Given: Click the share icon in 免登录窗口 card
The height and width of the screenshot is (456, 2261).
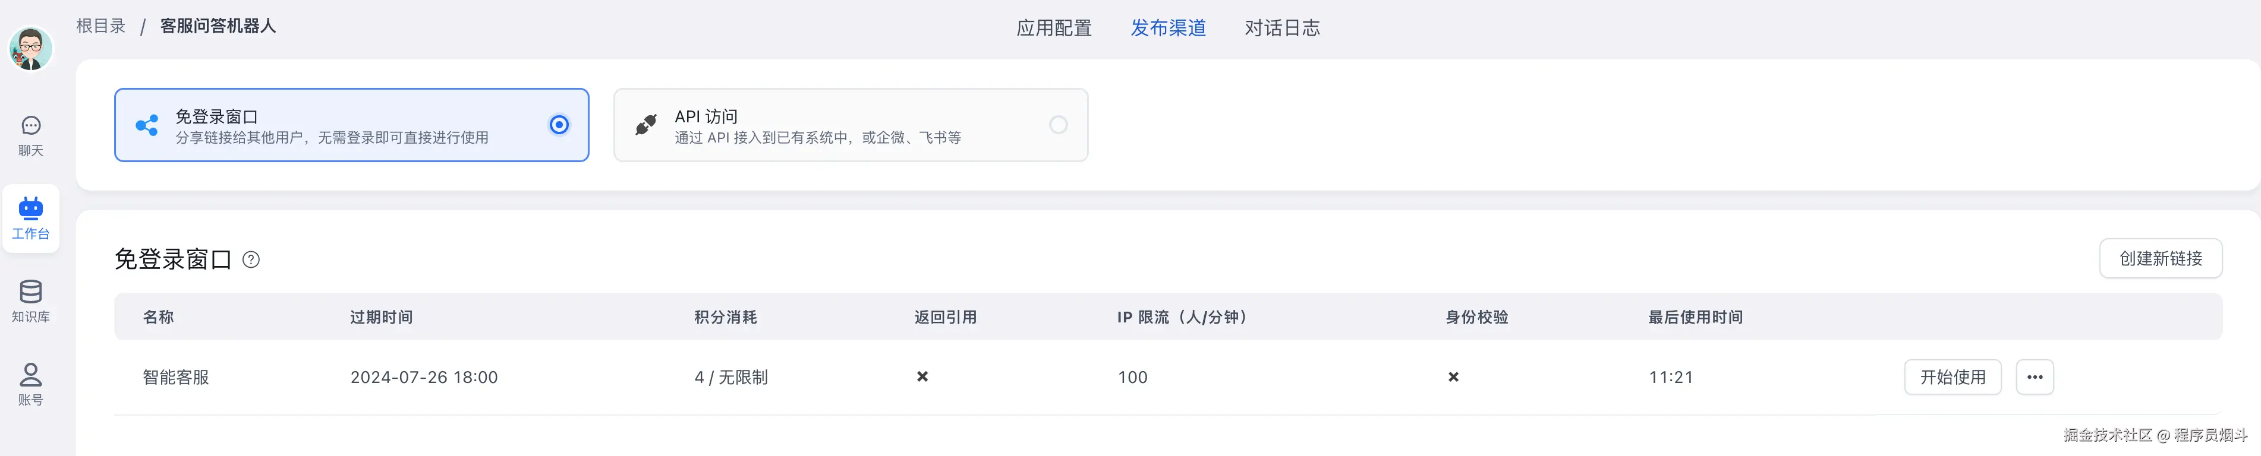Looking at the screenshot, I should [147, 125].
